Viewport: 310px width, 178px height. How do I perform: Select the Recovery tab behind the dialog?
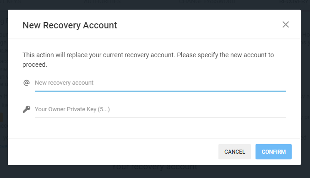pyautogui.click(x=294, y=2)
